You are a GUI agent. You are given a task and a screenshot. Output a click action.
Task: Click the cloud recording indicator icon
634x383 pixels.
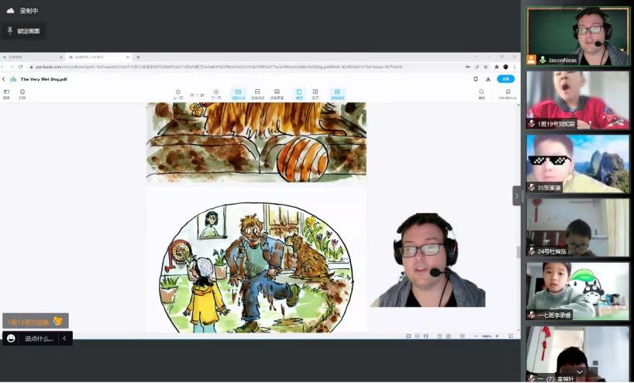point(11,11)
